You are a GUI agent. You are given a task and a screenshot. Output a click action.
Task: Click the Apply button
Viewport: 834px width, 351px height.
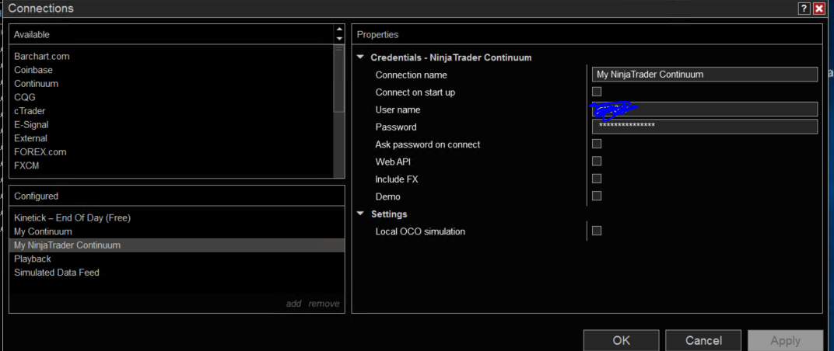[x=786, y=340]
